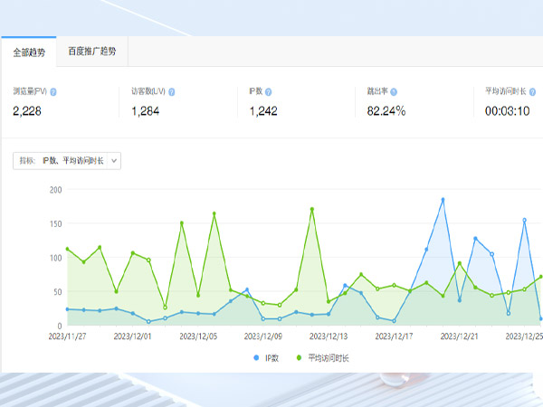Image resolution: width=543 pixels, height=407 pixels.
Task: Open the 指标 metrics dropdown
Action: [x=67, y=160]
